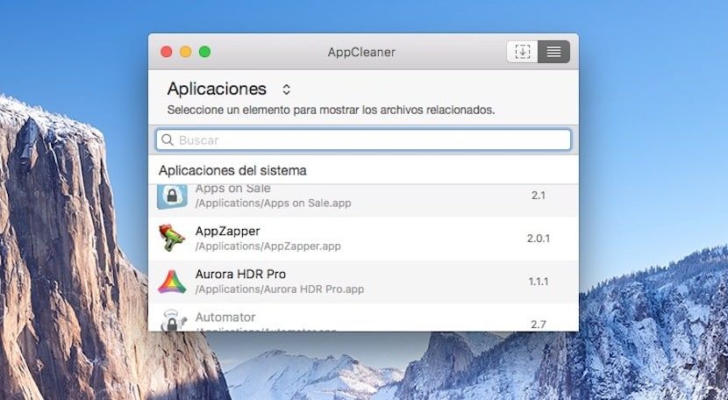
Task: Close the AppCleaner window with the red button
Action: pos(167,52)
